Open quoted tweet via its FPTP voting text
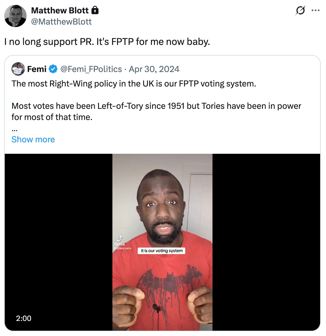Screen dimensions: 326x336 134,84
